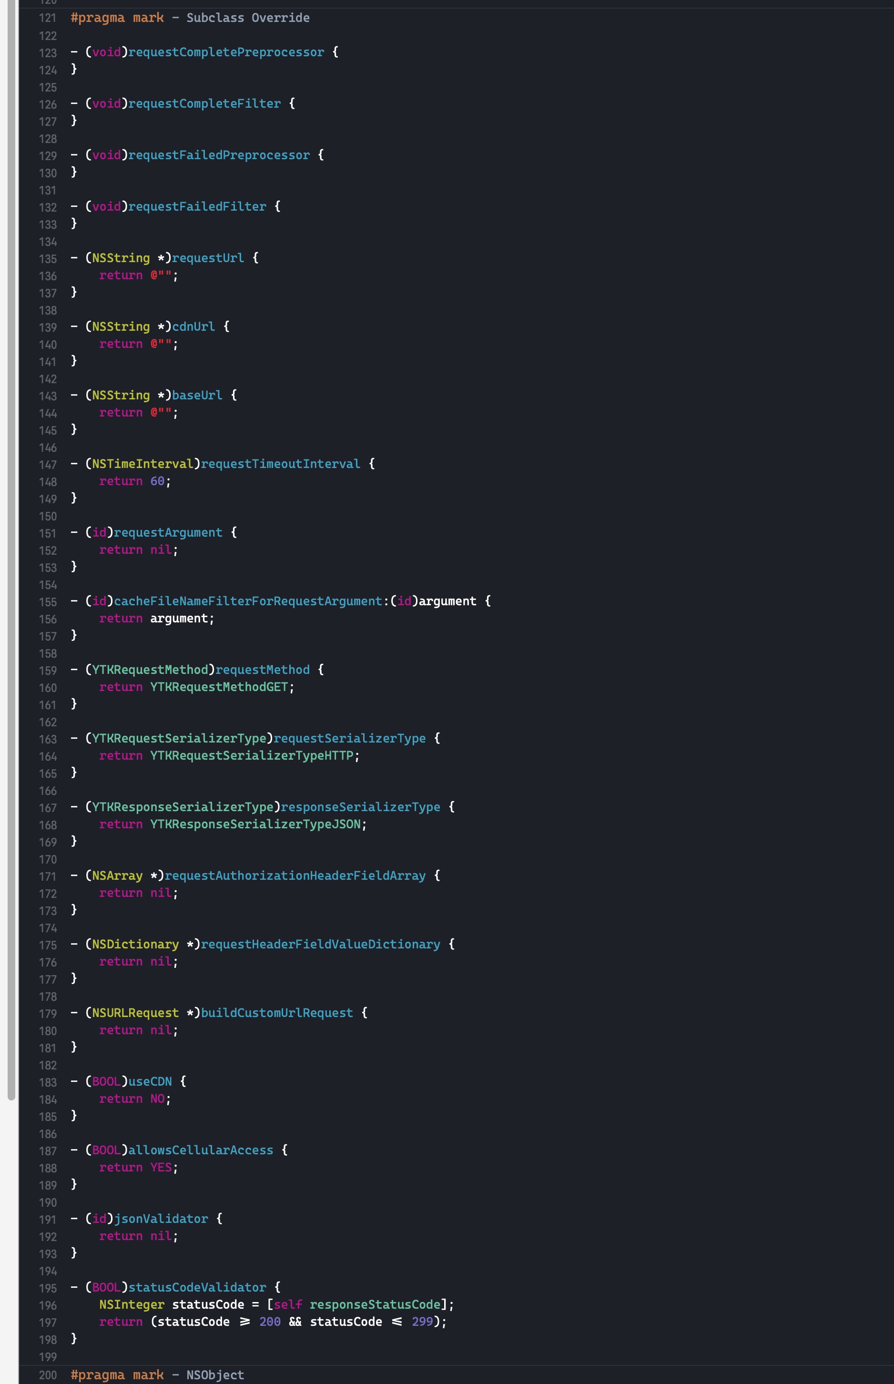Click the "#pragma mark - Subclass Override" text

click(190, 18)
